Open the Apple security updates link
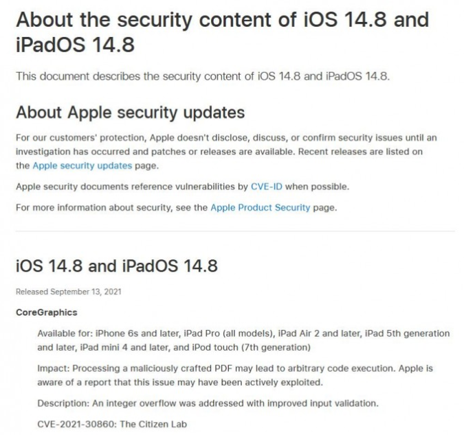Screen dimensions: 464x435 point(82,165)
